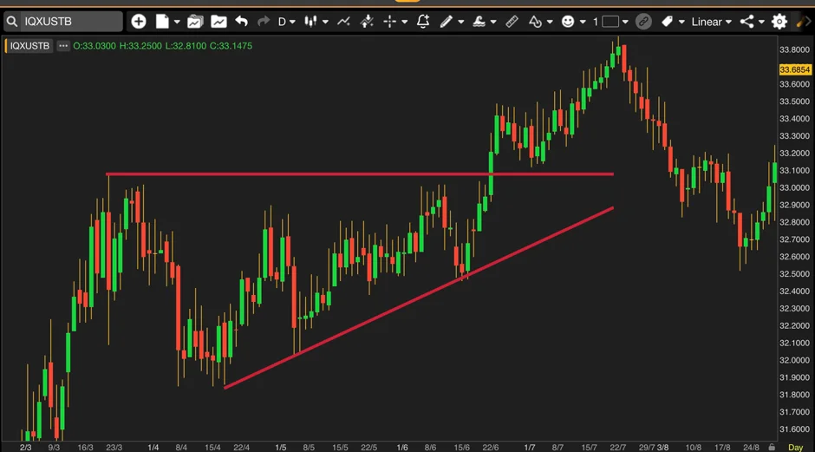Open the chart folders (multiple) icon
The image size is (815, 452).
tap(195, 22)
